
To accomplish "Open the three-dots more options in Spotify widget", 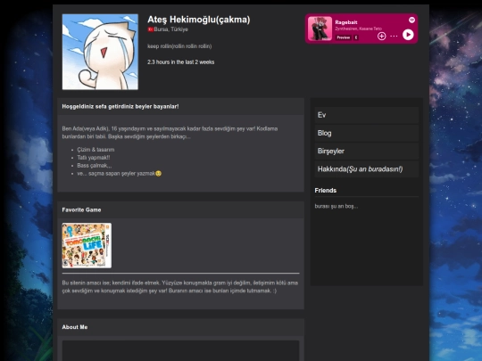I will (x=394, y=37).
